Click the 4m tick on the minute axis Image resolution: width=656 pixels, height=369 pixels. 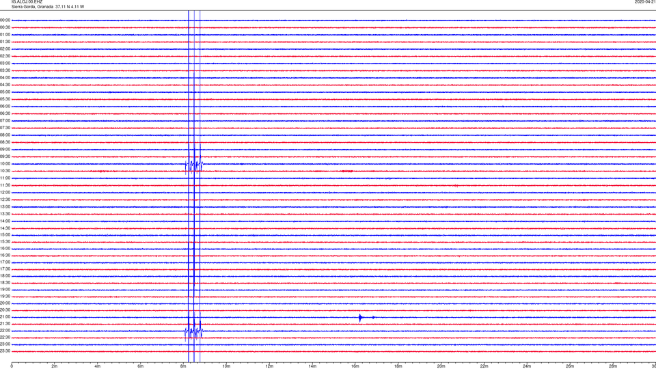pyautogui.click(x=98, y=366)
